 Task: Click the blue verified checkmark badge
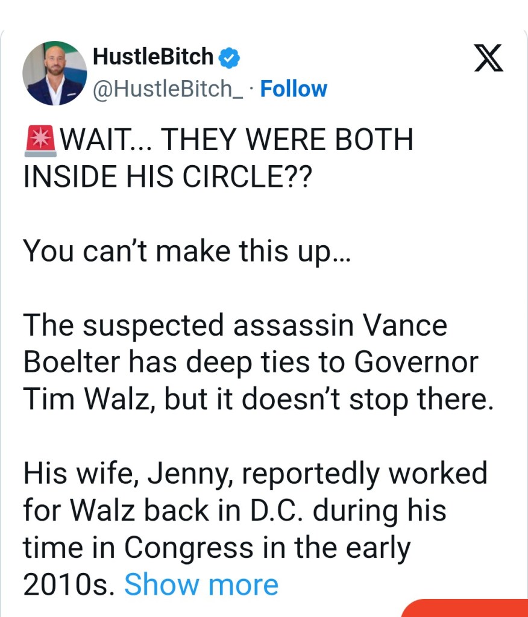coord(230,57)
